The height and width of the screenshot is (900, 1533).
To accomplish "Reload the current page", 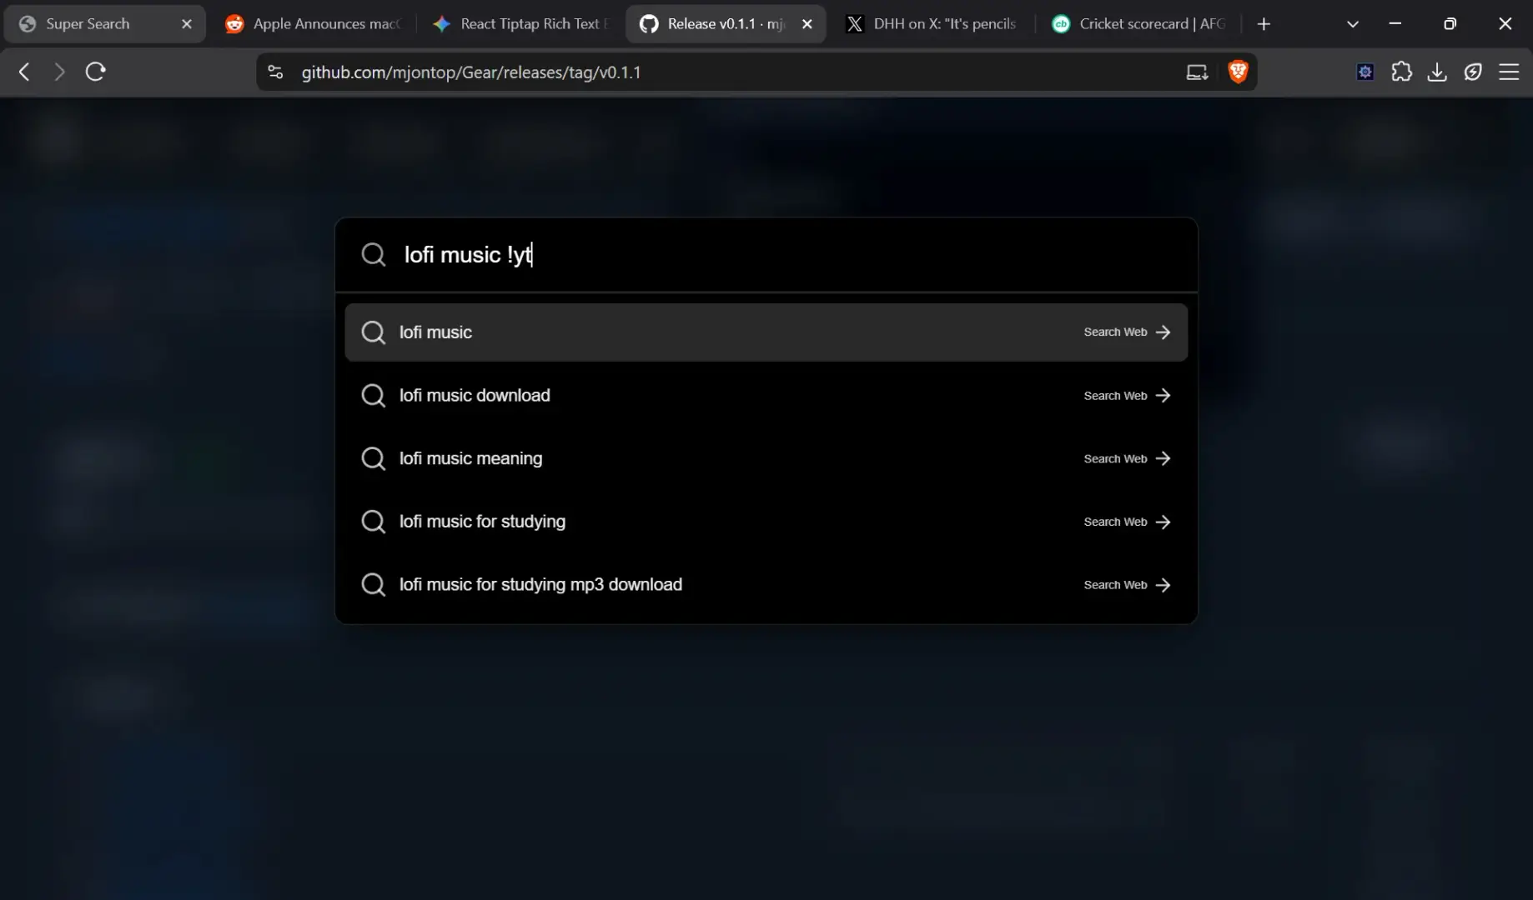I will point(95,72).
